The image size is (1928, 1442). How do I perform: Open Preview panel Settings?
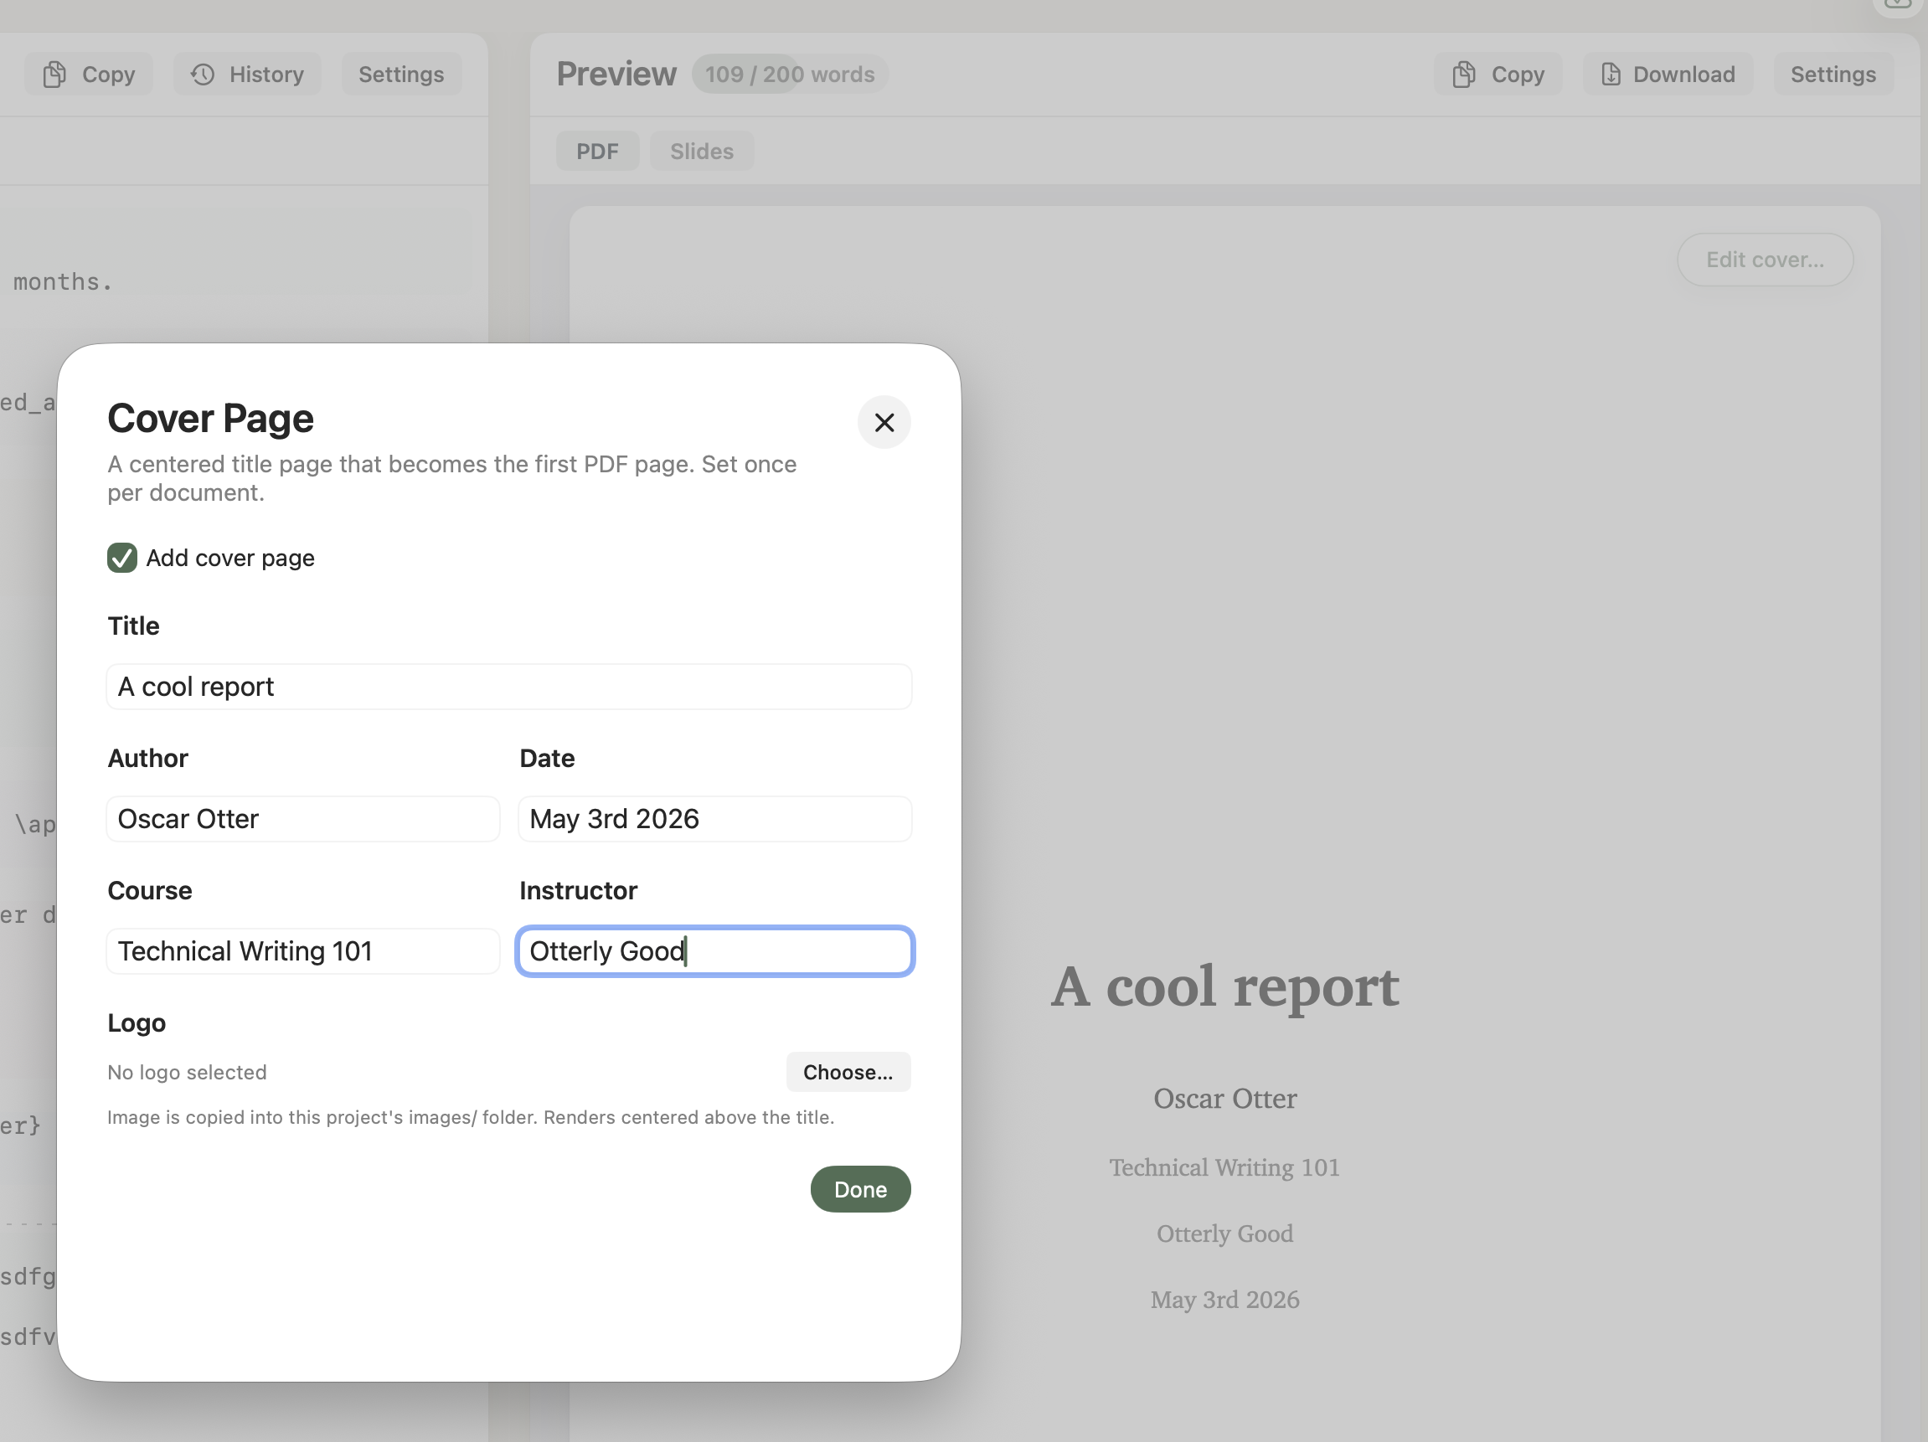pyautogui.click(x=1833, y=75)
